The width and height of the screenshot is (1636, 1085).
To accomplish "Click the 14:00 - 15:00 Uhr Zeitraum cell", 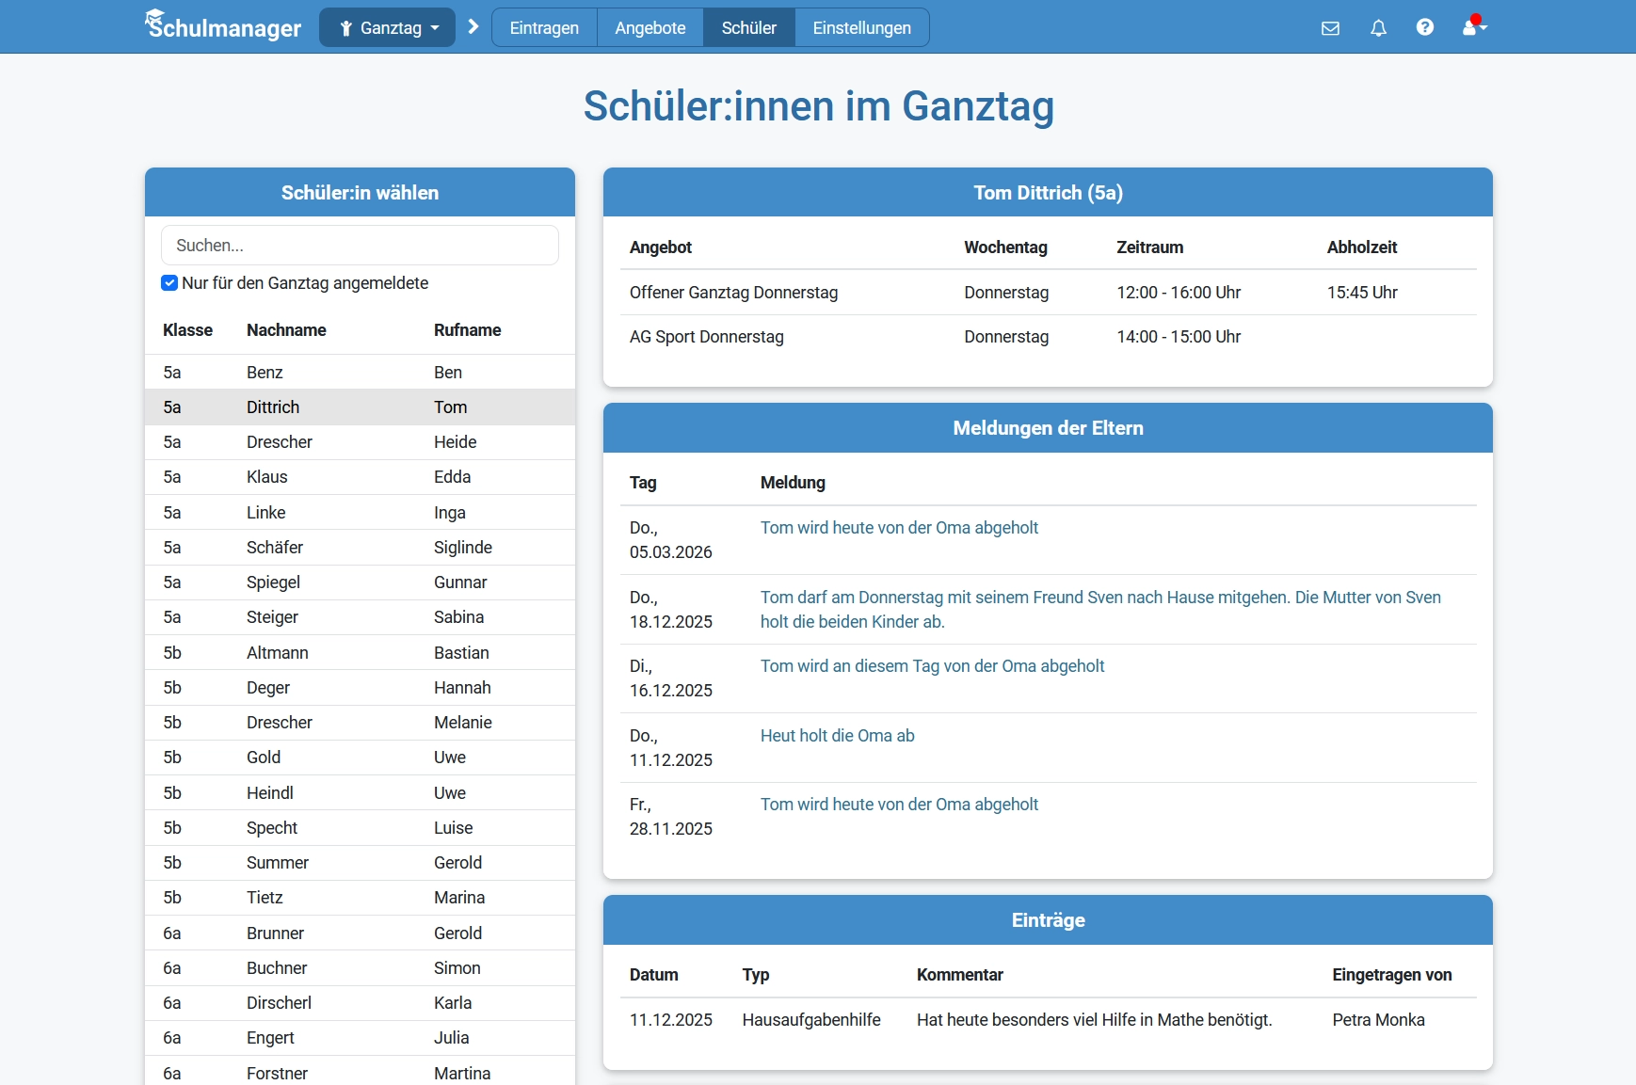I will point(1179,337).
